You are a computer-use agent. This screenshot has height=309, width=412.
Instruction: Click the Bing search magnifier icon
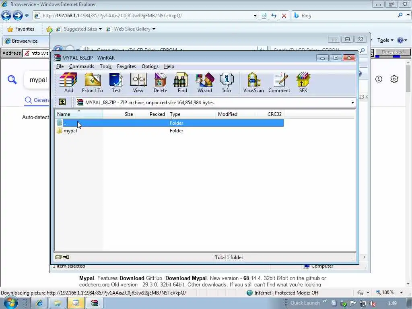pyautogui.click(x=400, y=15)
